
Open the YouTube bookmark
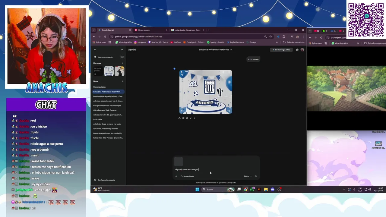176,42
